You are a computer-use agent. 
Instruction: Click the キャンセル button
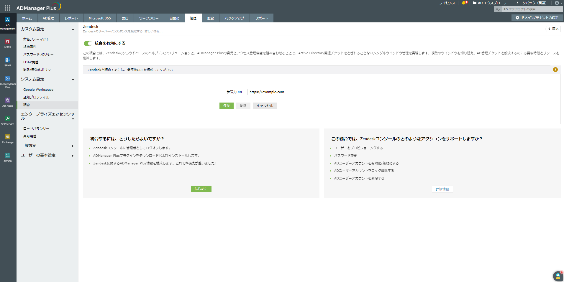pos(265,106)
